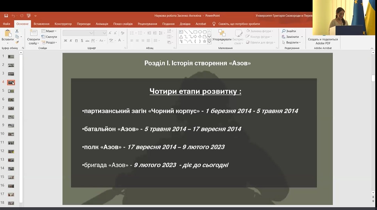Clear all formatting with the eraser A icon
377x210 pixels.
123,33
